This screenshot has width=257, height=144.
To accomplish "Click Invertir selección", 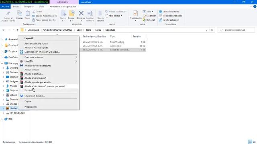I will (169, 20).
